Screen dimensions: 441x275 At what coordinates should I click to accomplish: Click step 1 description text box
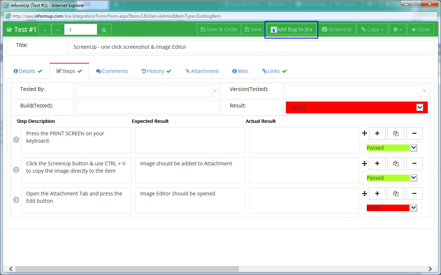(x=76, y=140)
